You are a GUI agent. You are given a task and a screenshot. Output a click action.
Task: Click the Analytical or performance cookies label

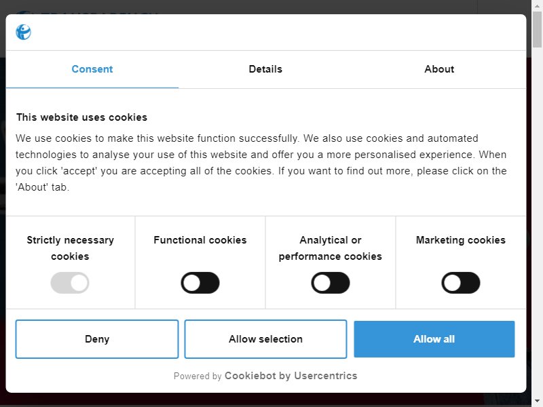(x=331, y=248)
